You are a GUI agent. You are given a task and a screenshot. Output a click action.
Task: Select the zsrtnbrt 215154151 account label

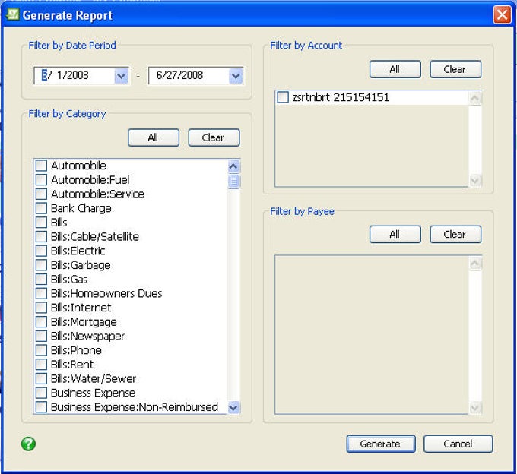pos(341,97)
